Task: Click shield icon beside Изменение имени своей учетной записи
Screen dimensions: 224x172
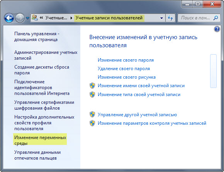Action: (92, 86)
